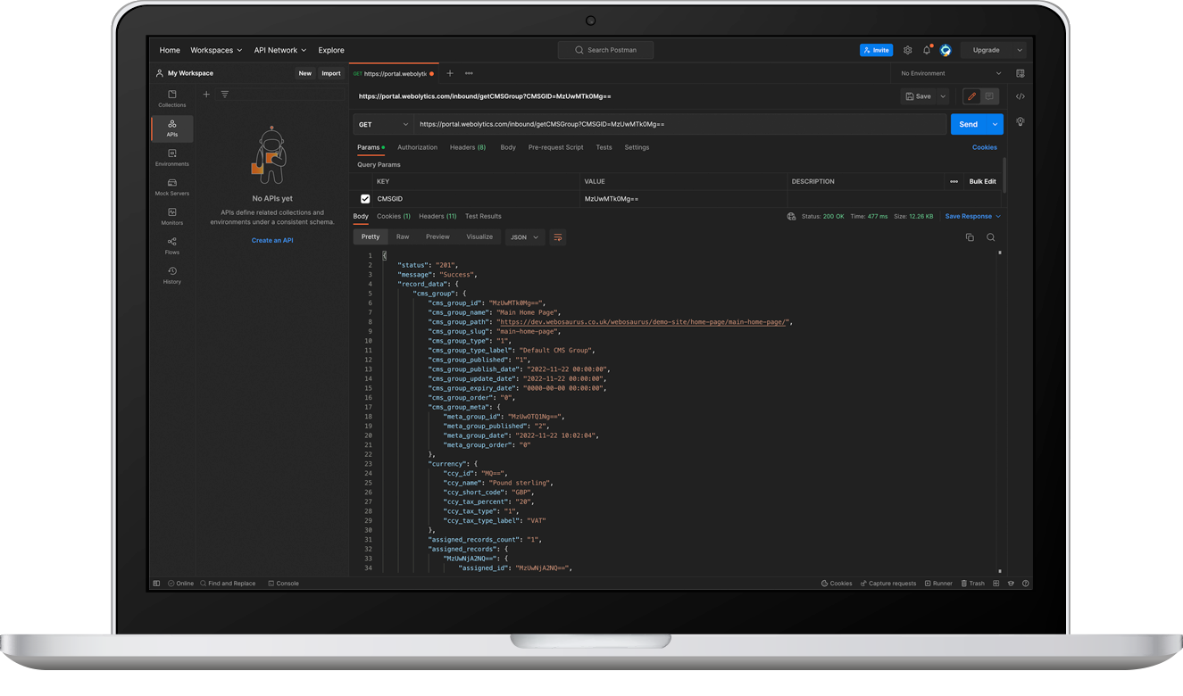
Task: Open Find and Replace in status bar
Action: click(228, 584)
